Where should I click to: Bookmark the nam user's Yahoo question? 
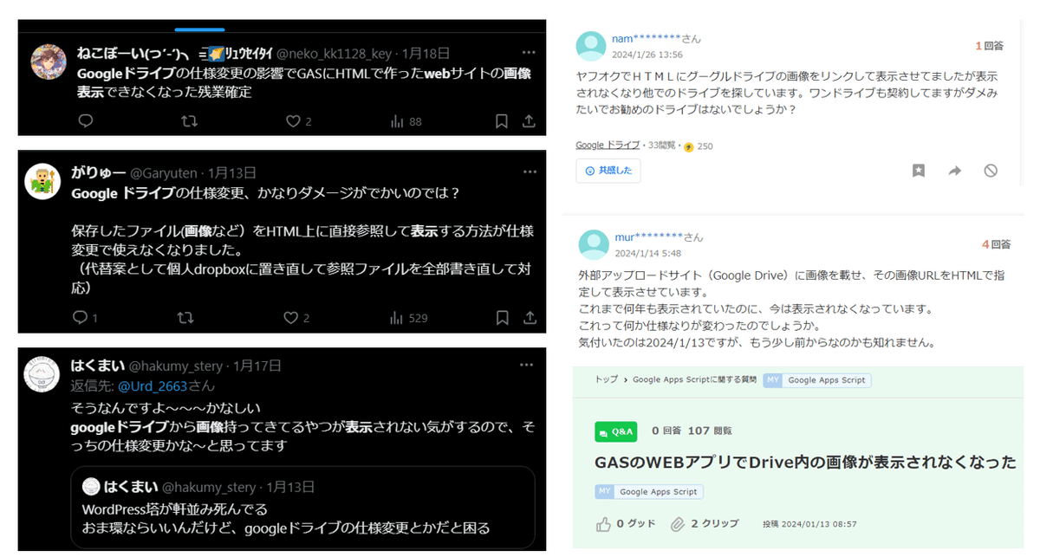(919, 171)
